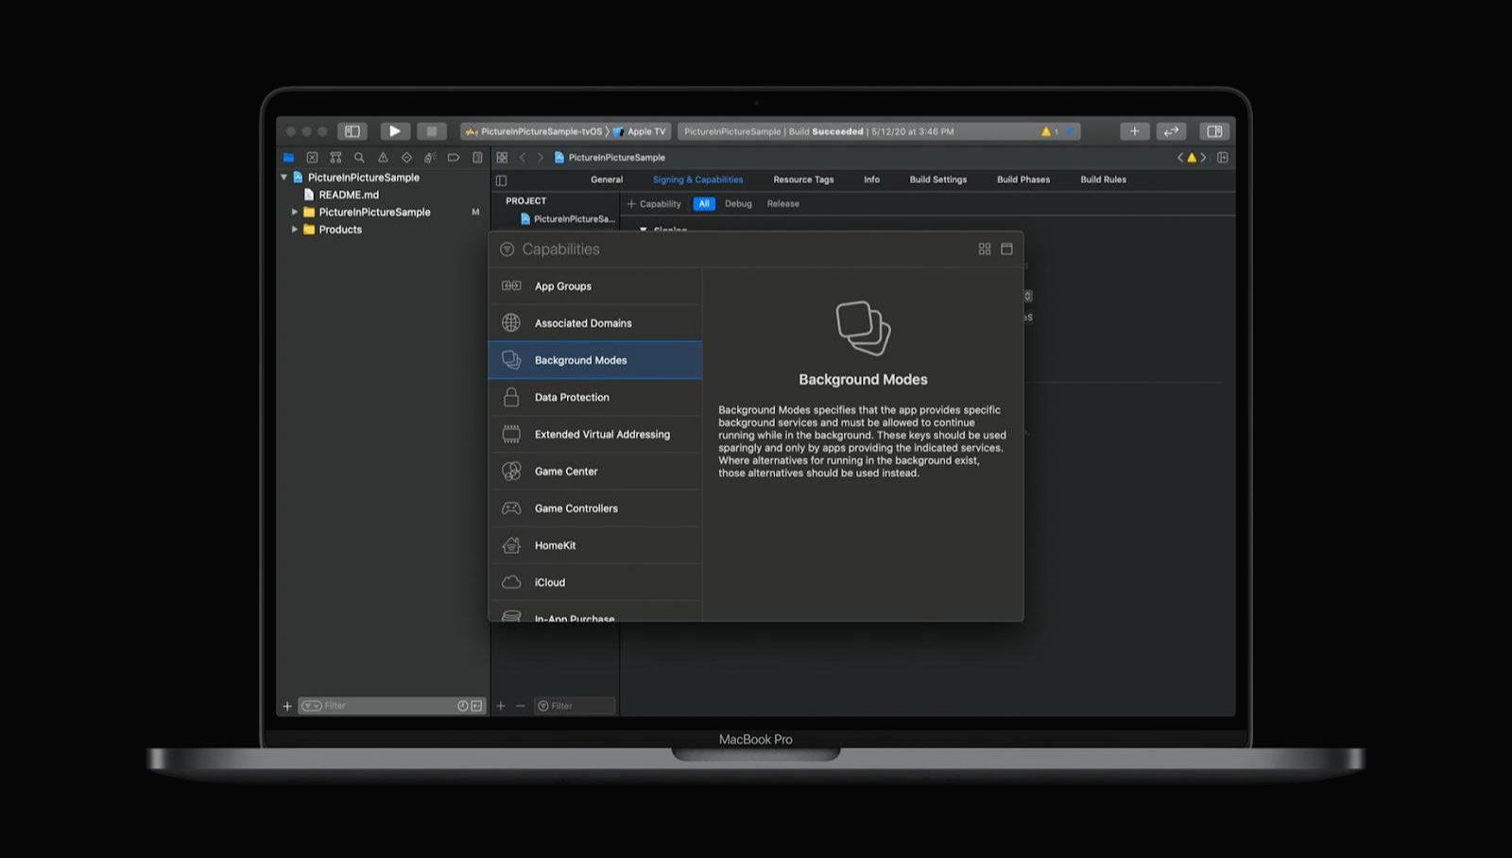Viewport: 1512px width, 858px height.
Task: Select the iCloud capability
Action: (595, 582)
